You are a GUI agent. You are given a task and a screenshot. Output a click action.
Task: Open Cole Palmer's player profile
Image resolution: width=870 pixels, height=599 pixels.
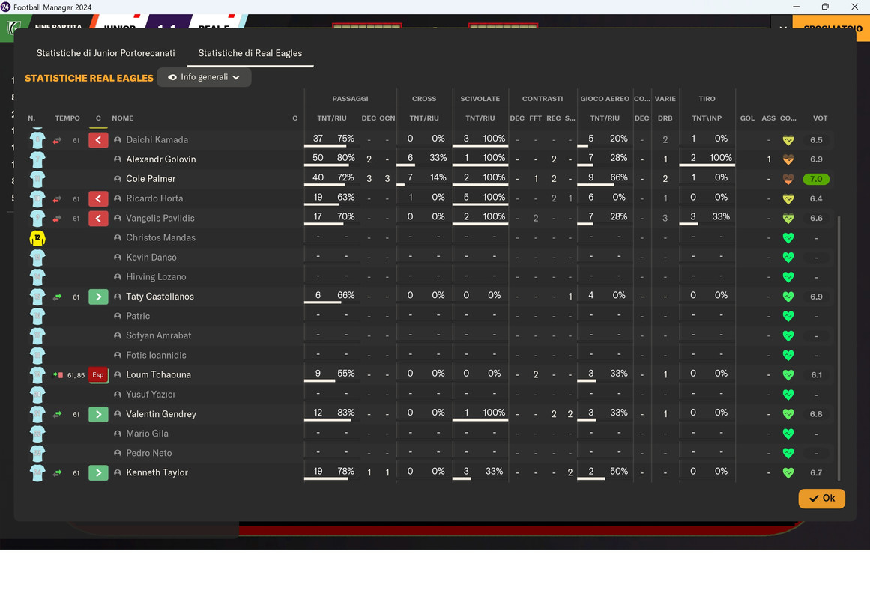pos(151,179)
